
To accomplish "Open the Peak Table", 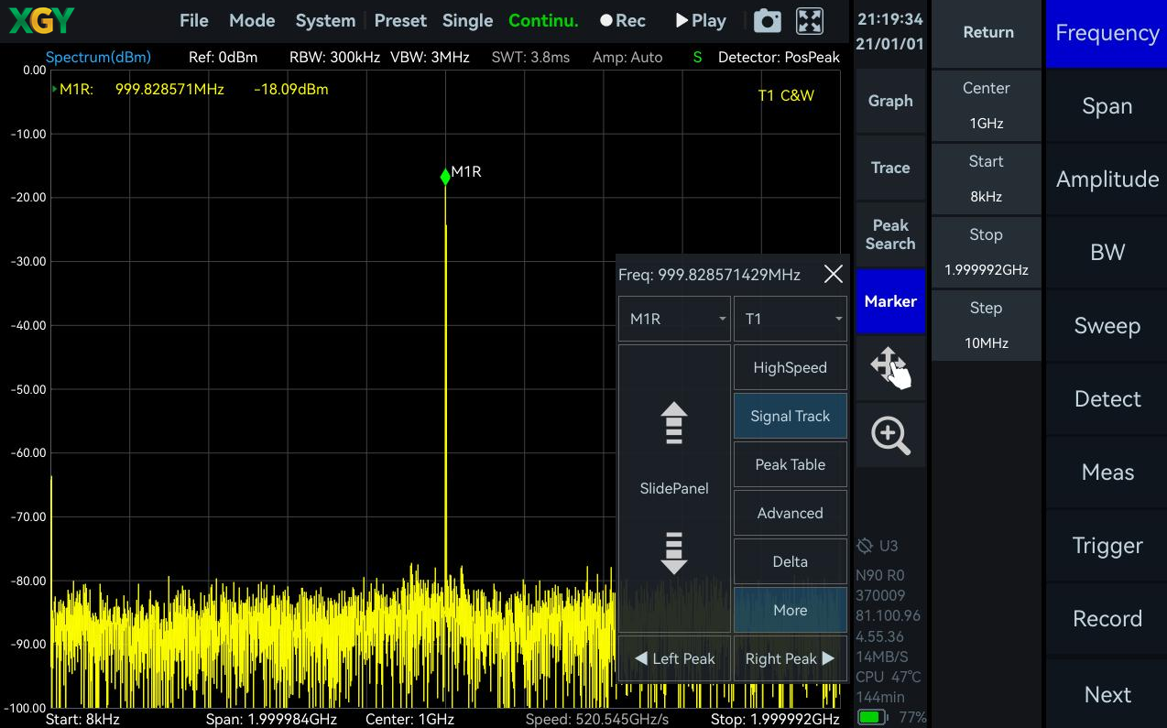I will (791, 464).
